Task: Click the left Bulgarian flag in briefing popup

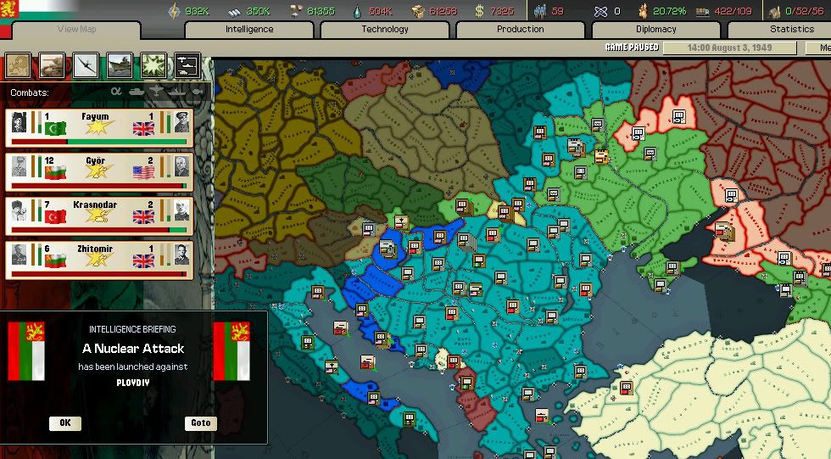Action: (x=26, y=351)
